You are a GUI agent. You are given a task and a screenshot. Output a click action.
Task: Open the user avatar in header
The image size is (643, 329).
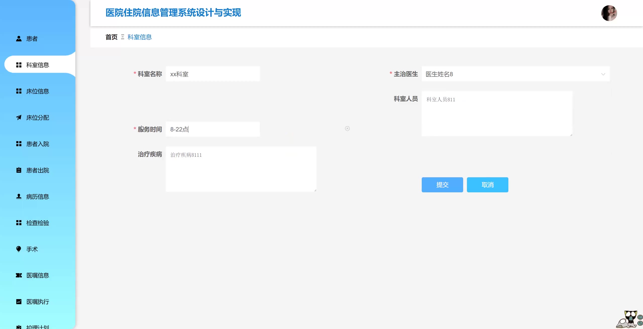coord(609,13)
